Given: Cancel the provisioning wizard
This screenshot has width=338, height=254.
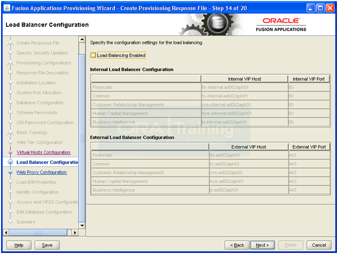Looking at the screenshot, I should (319, 245).
